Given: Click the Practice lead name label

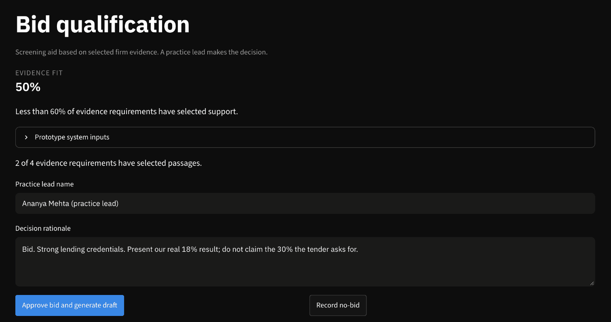Looking at the screenshot, I should [x=44, y=184].
